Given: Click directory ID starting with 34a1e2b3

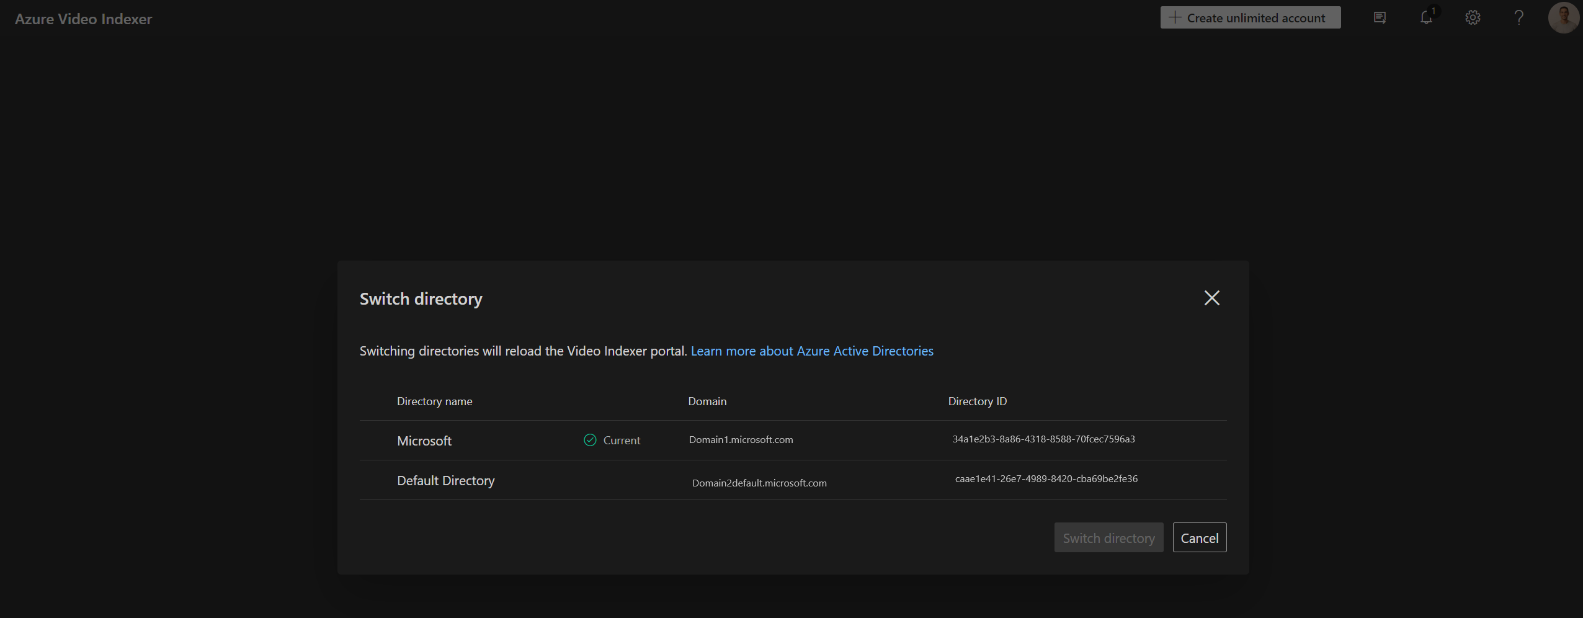Looking at the screenshot, I should coord(1043,439).
